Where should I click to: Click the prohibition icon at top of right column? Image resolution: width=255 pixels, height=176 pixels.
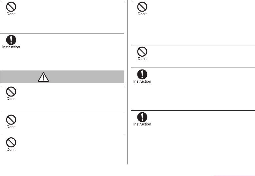click(142, 7)
